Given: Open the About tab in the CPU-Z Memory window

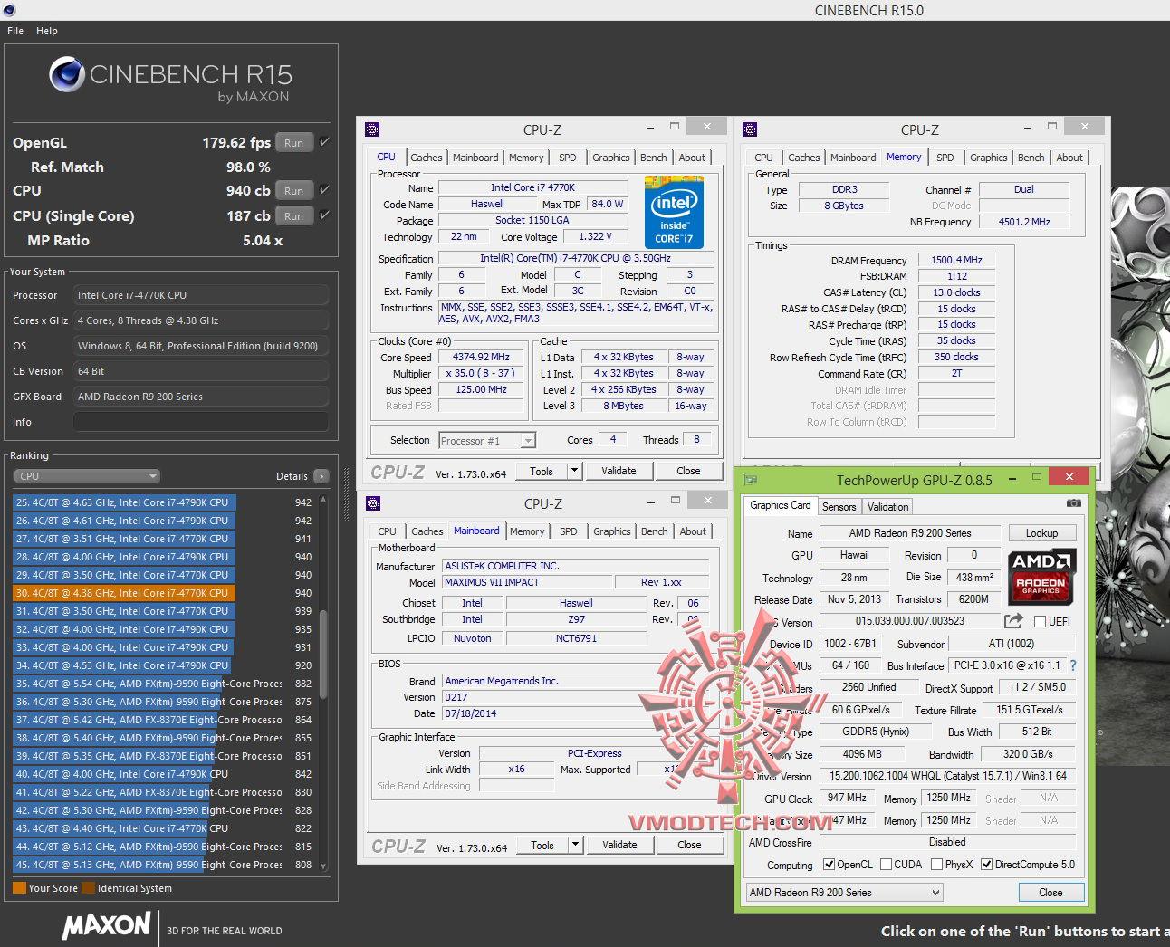Looking at the screenshot, I should click(x=1069, y=158).
